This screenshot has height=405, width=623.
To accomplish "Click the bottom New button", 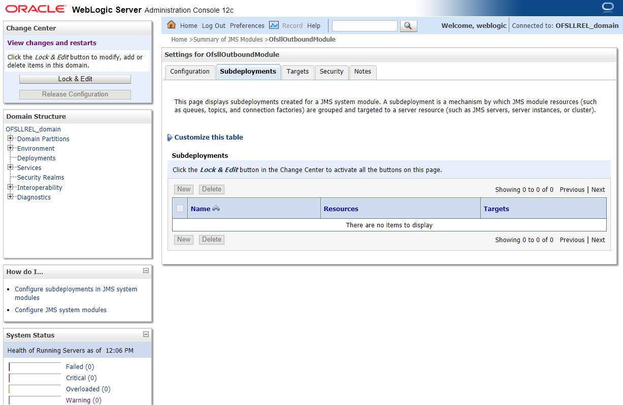I will point(184,240).
